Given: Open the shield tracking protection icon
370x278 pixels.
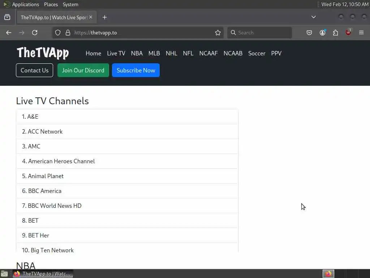Looking at the screenshot, I should pyautogui.click(x=58, y=33).
